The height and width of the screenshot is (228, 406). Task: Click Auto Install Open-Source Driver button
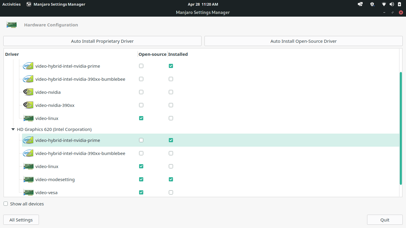point(303,41)
